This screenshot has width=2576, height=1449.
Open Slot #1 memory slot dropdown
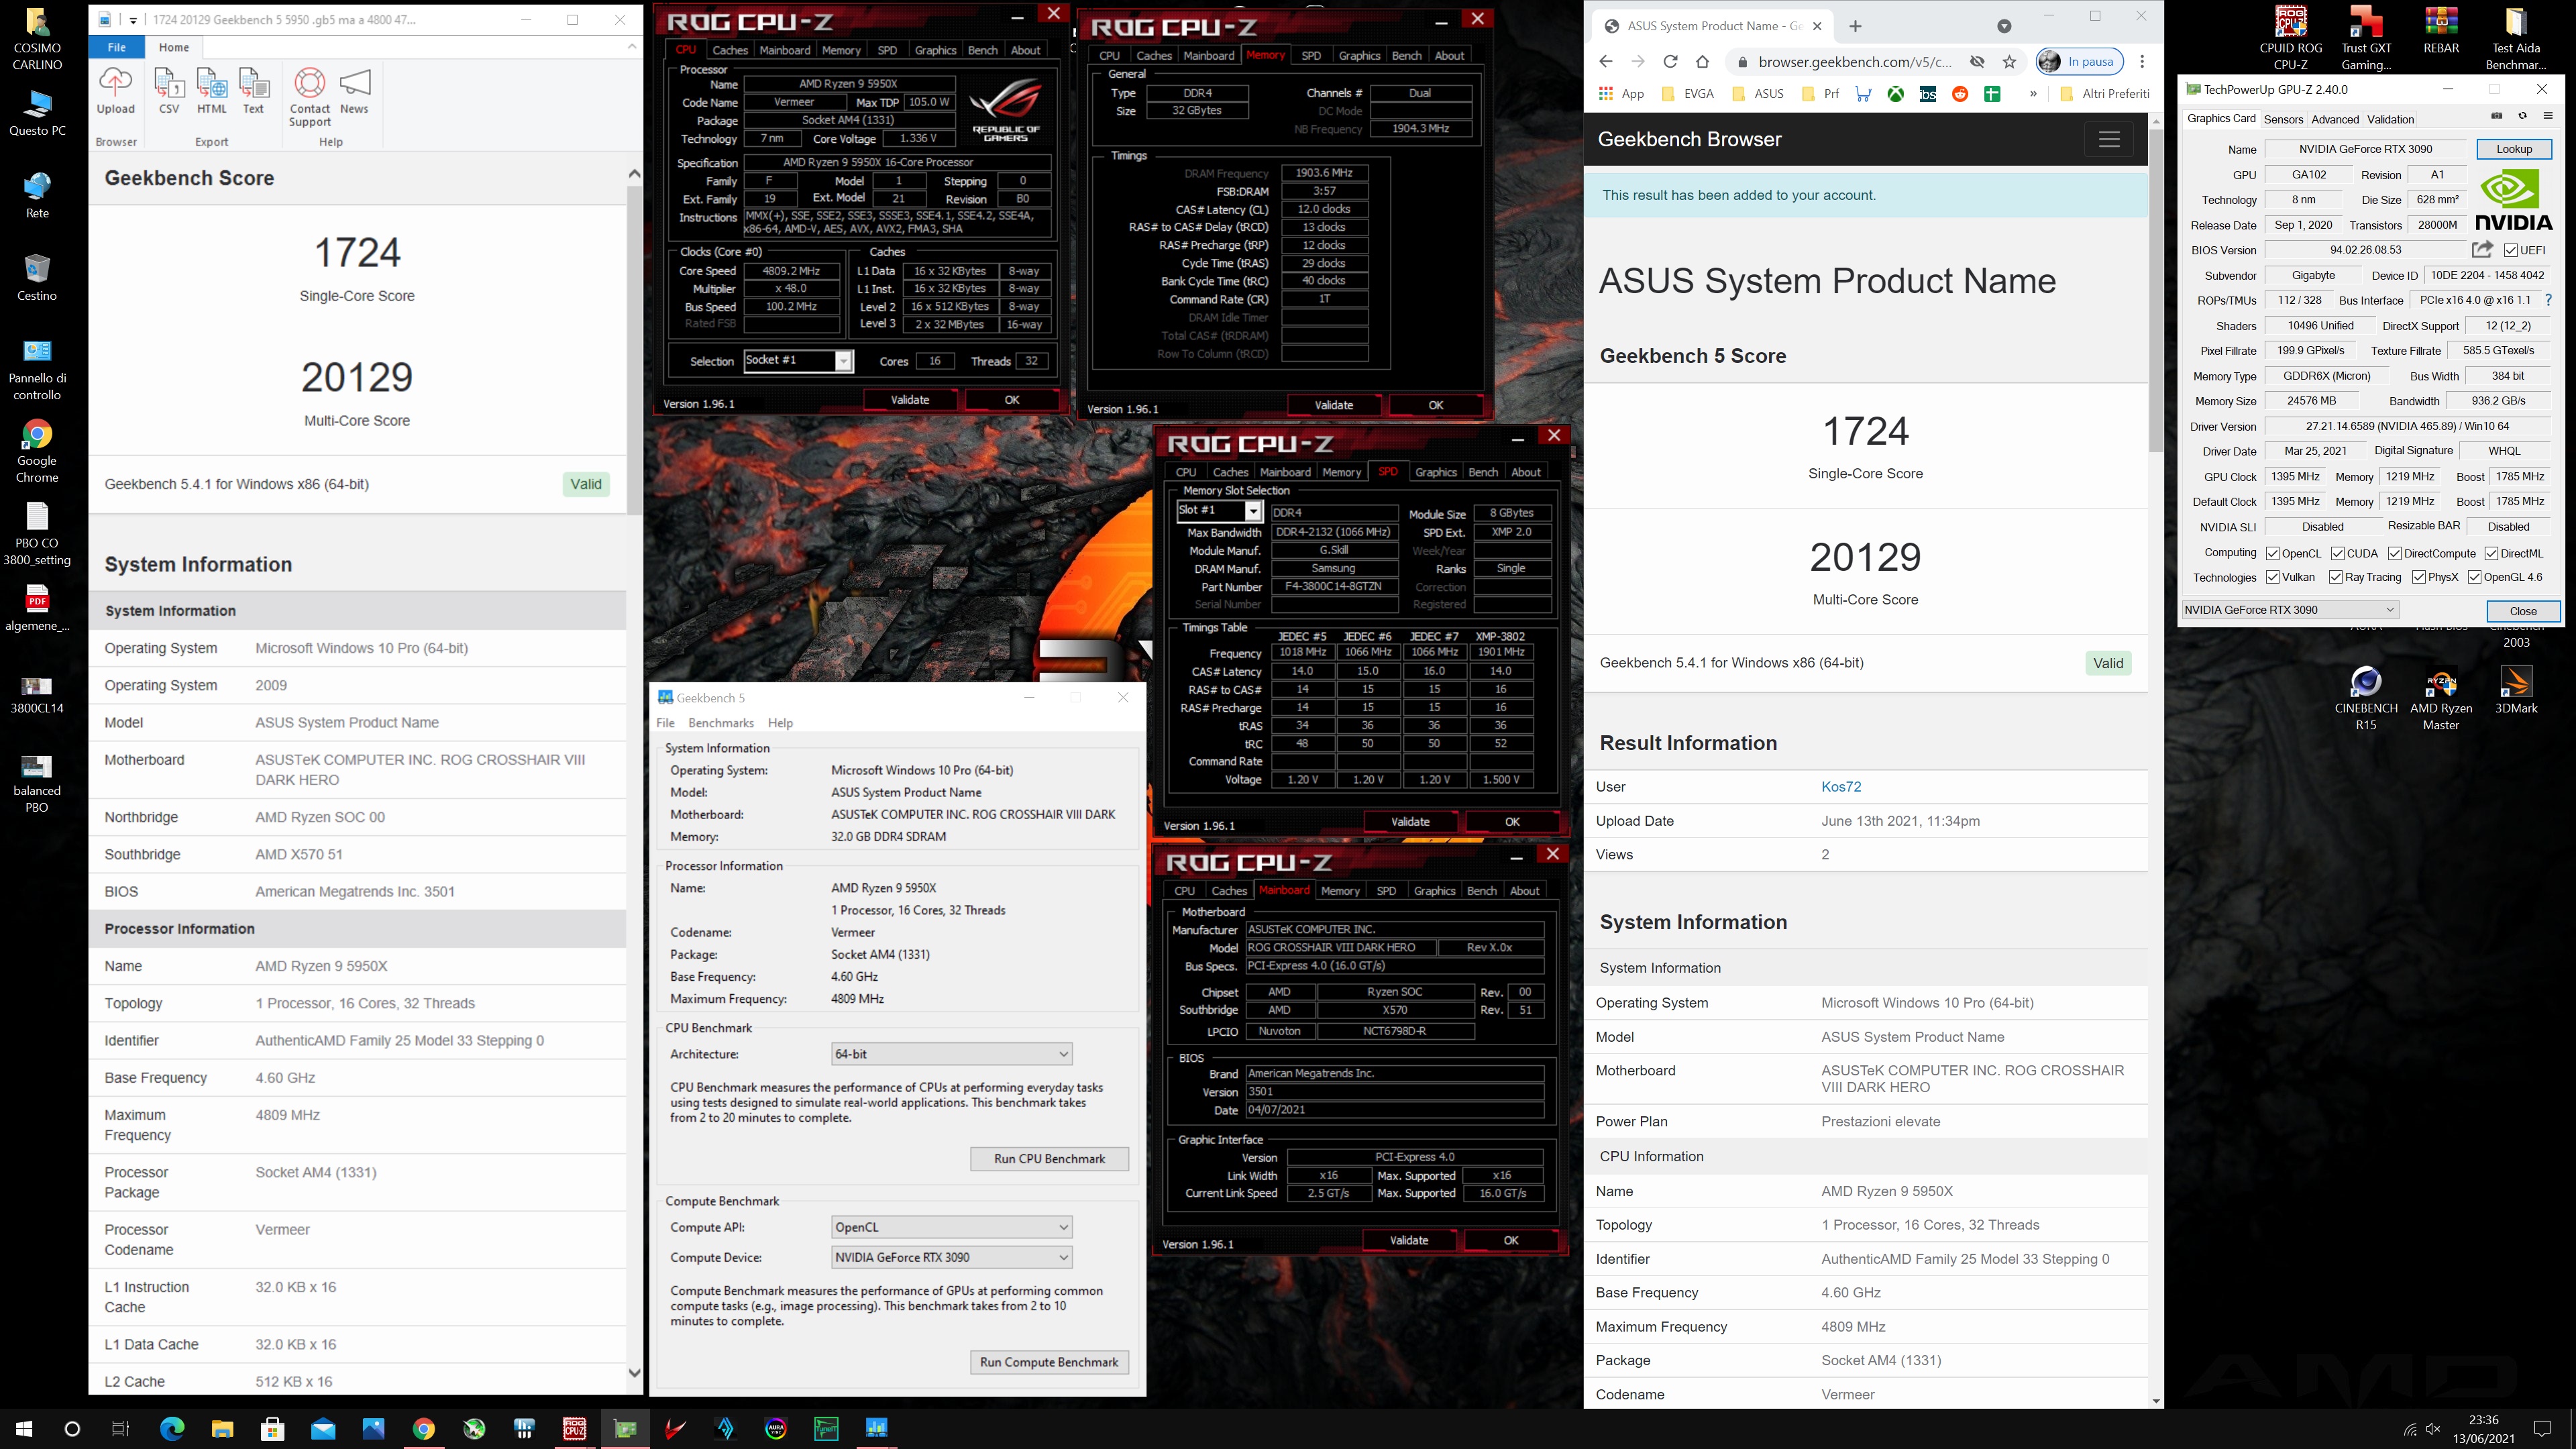1219,511
